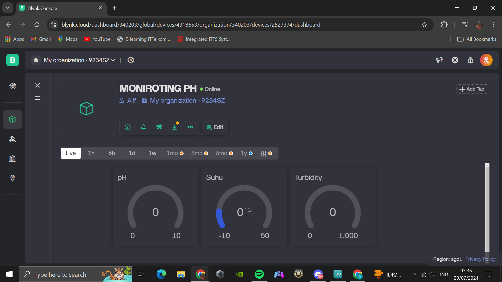Open device info via the info icon

click(x=127, y=127)
